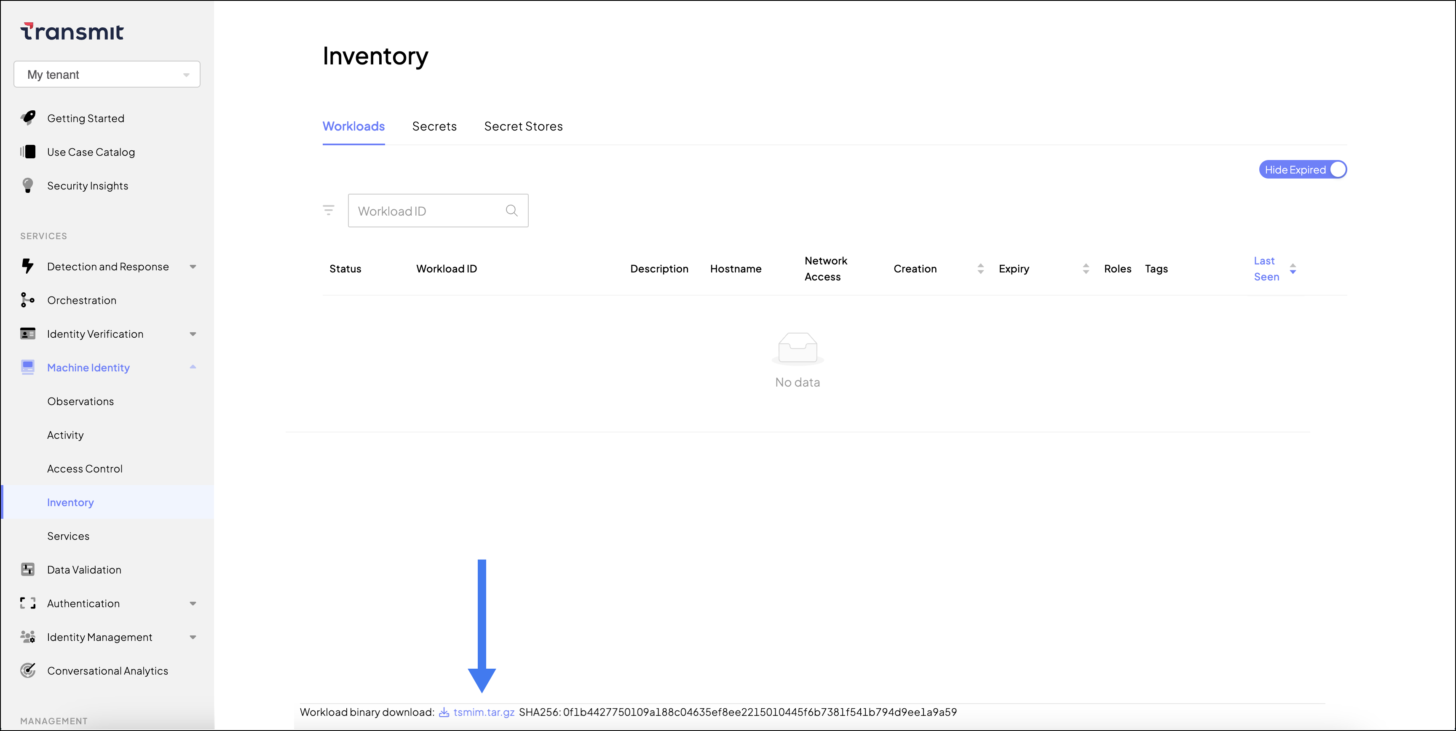Switch to the Secrets tab
The height and width of the screenshot is (731, 1456).
[434, 126]
